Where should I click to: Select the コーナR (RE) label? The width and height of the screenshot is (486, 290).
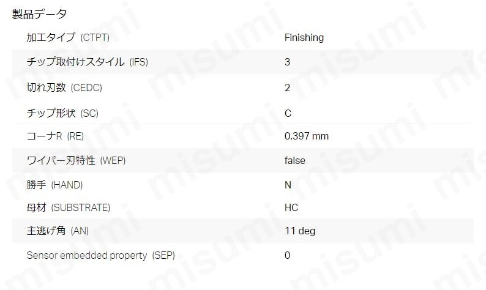tap(55, 136)
